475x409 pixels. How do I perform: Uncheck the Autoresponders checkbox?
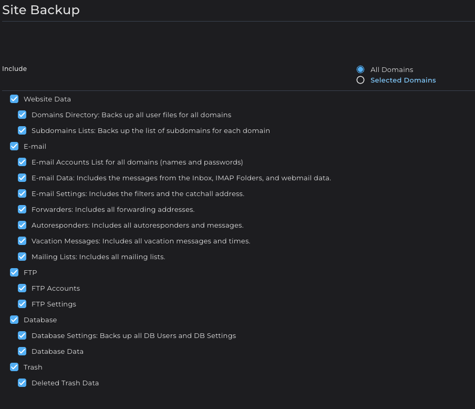[x=22, y=225]
